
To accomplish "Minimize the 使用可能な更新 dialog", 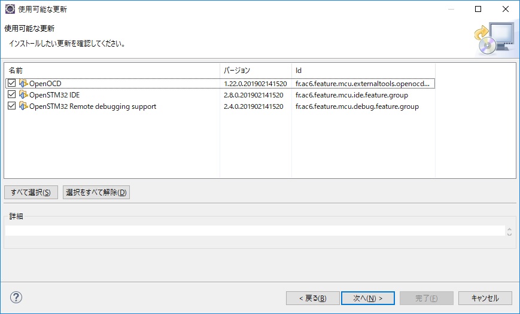I will [451, 9].
